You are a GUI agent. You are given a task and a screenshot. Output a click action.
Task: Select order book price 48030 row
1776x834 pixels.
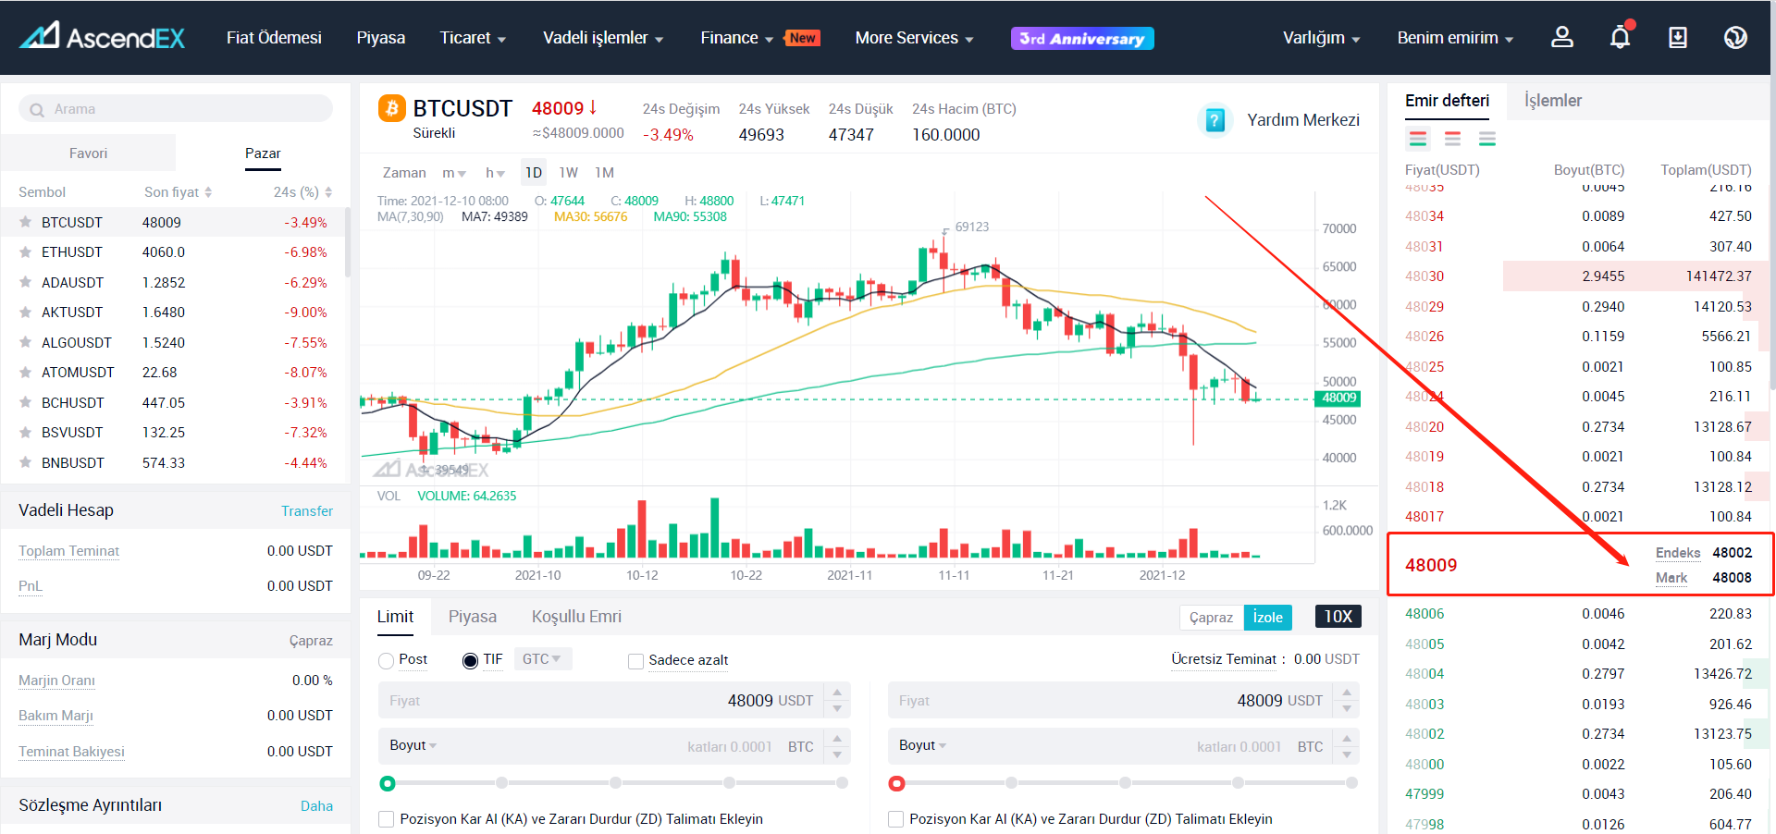pos(1577,276)
